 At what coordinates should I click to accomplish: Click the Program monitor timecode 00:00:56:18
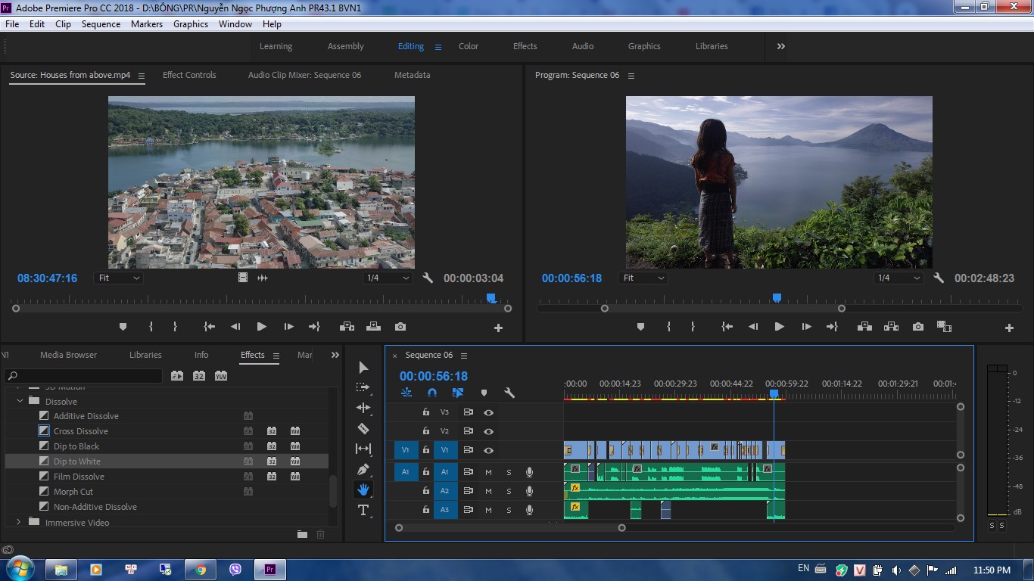coord(572,278)
